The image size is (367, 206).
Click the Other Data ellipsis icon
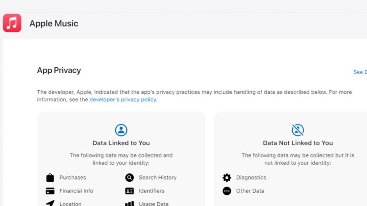click(227, 191)
